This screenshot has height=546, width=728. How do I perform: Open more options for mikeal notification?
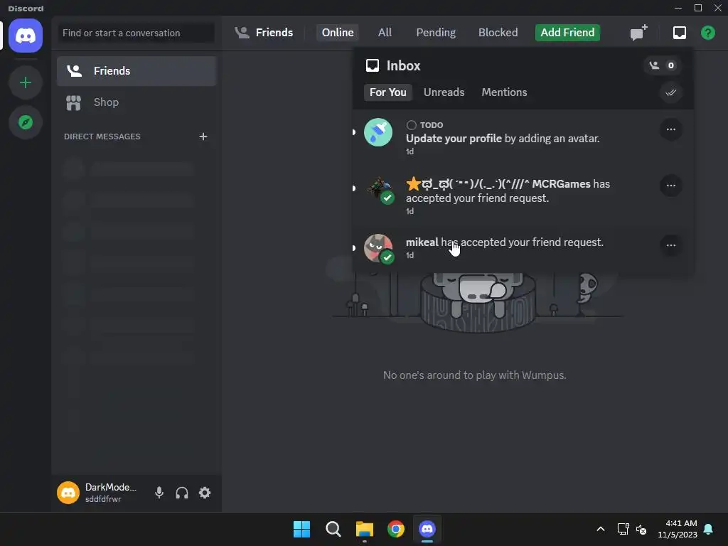[670, 245]
